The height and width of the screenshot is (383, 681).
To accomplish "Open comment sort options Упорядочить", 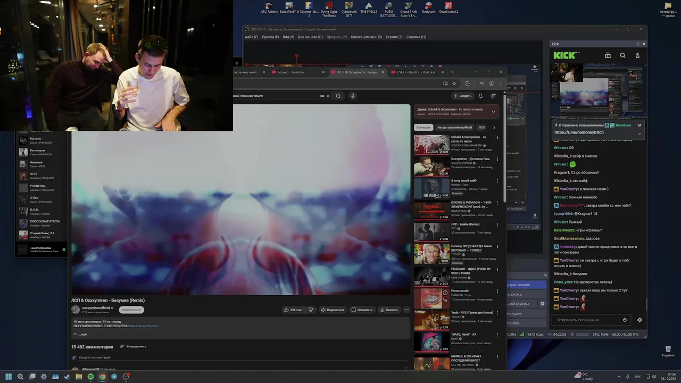I will point(133,346).
